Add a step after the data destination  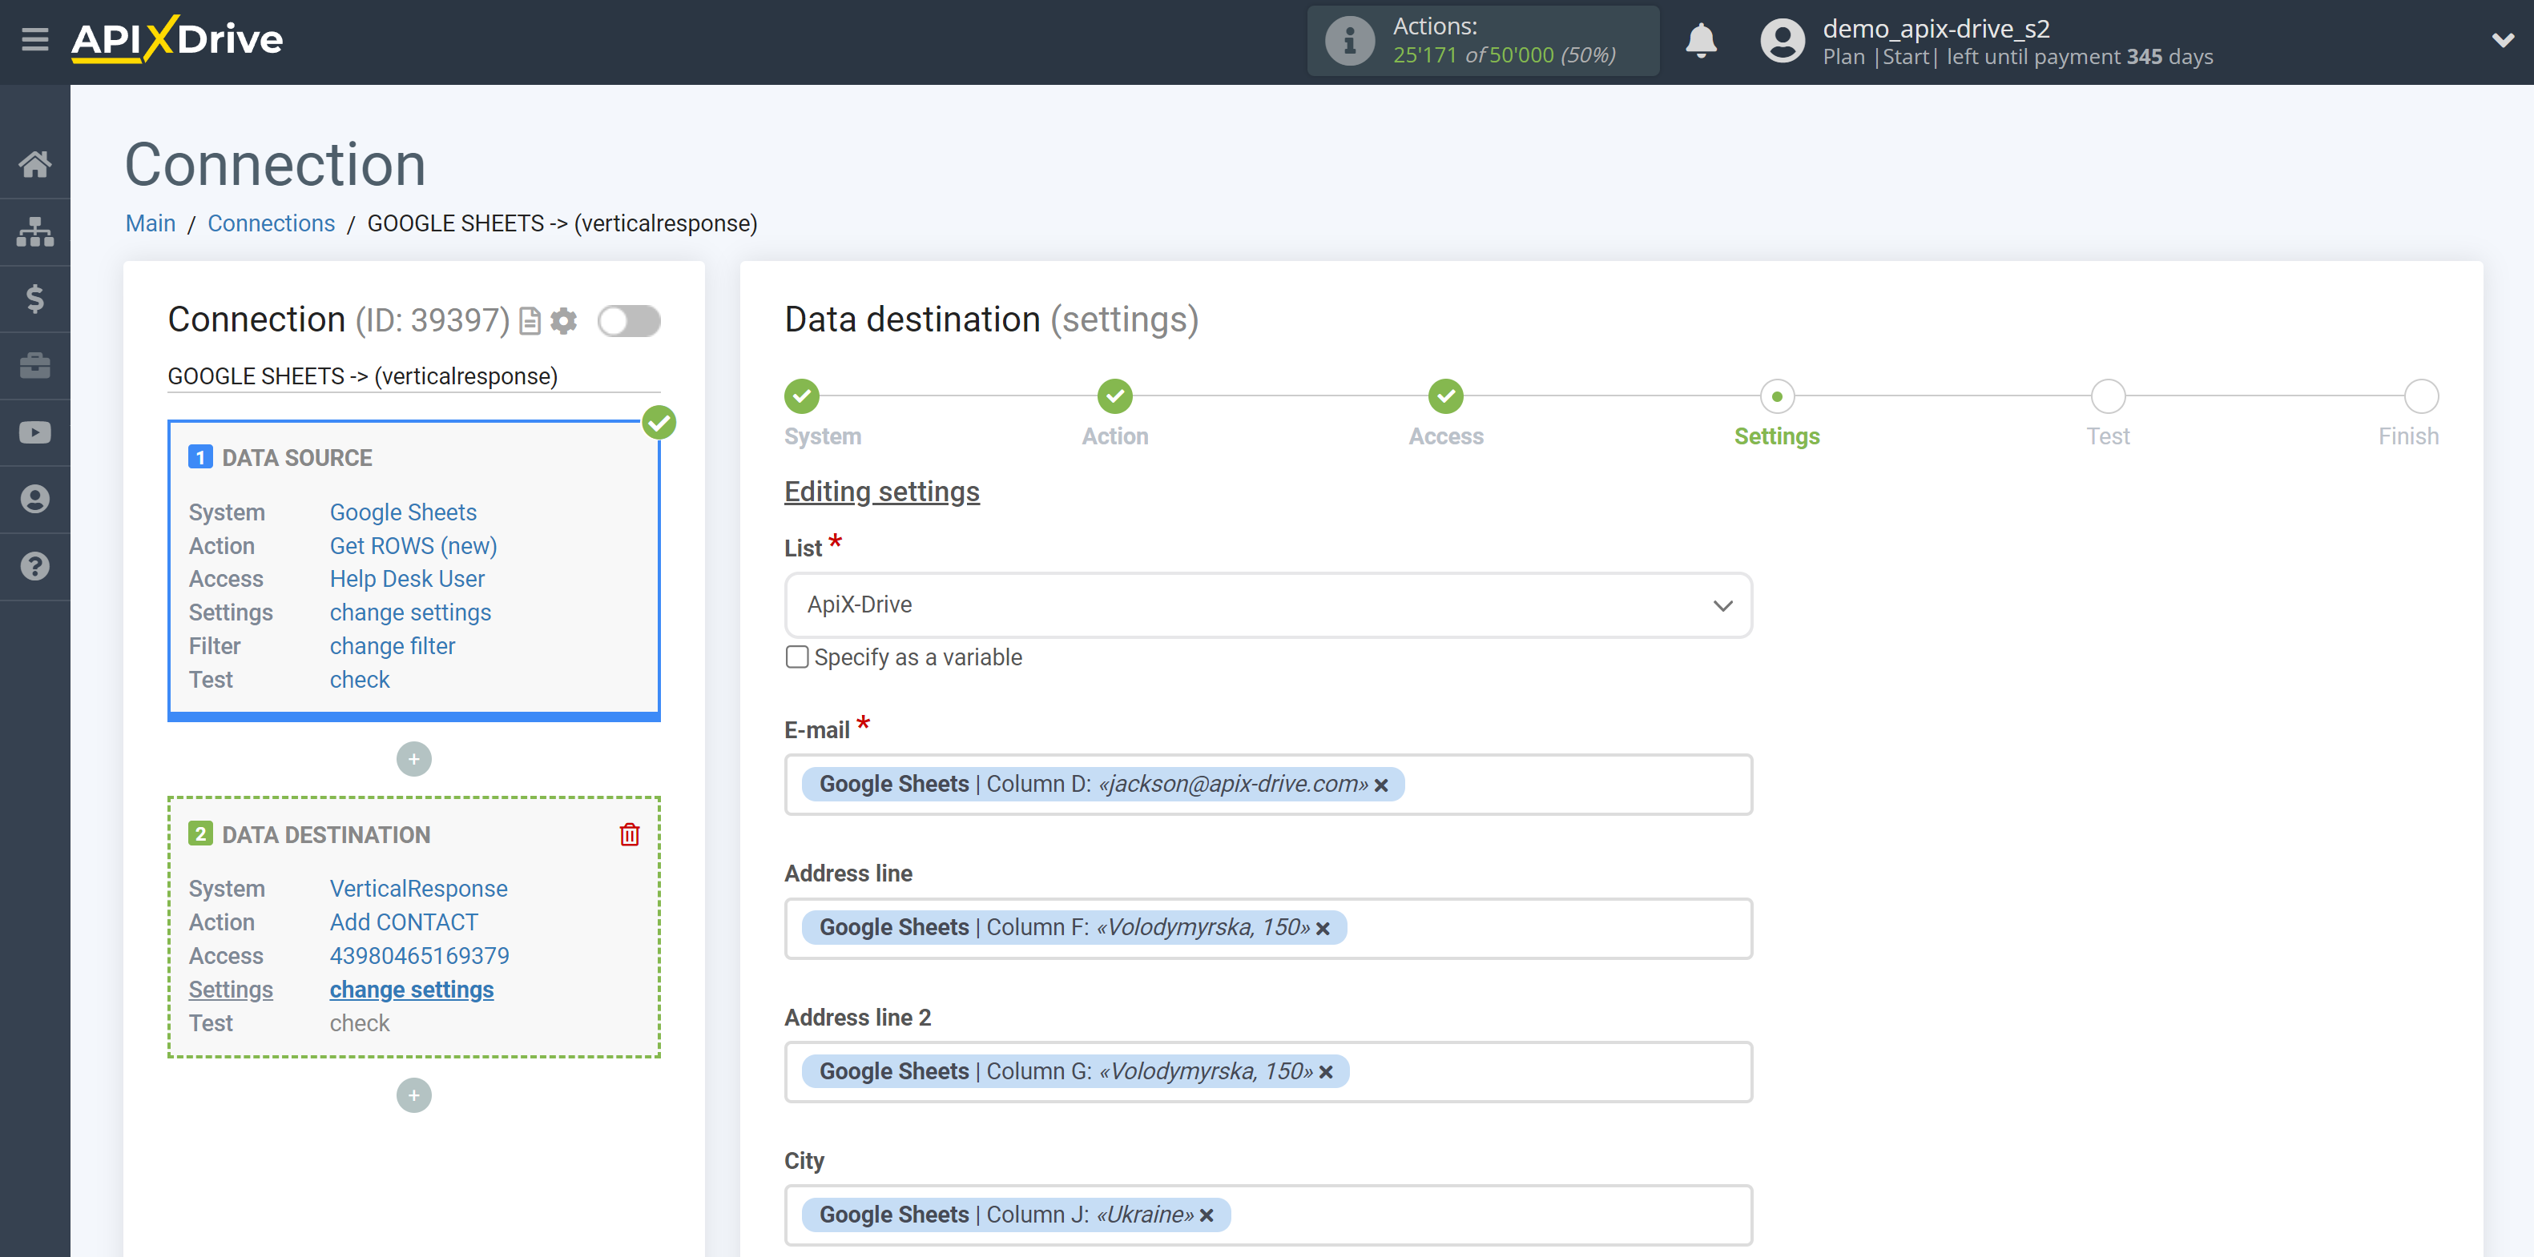[x=414, y=1094]
